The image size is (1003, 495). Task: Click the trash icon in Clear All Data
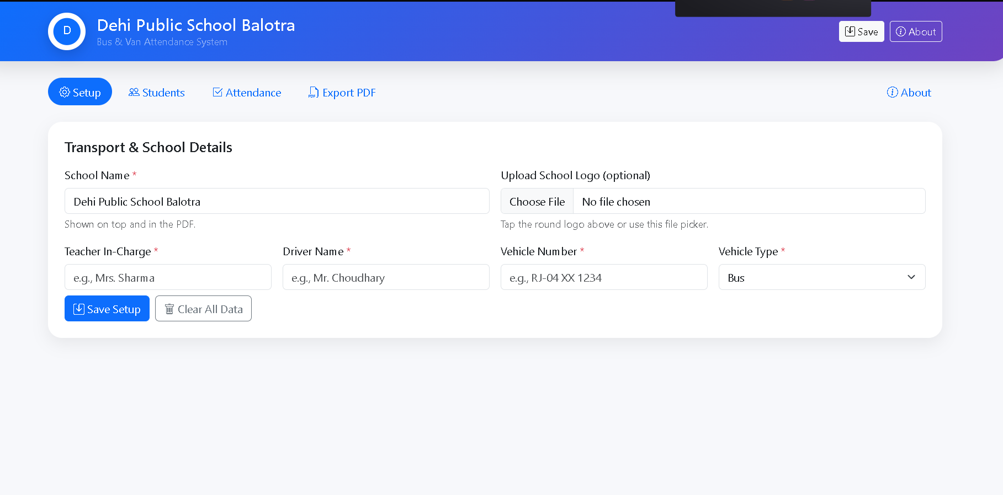[x=169, y=309]
